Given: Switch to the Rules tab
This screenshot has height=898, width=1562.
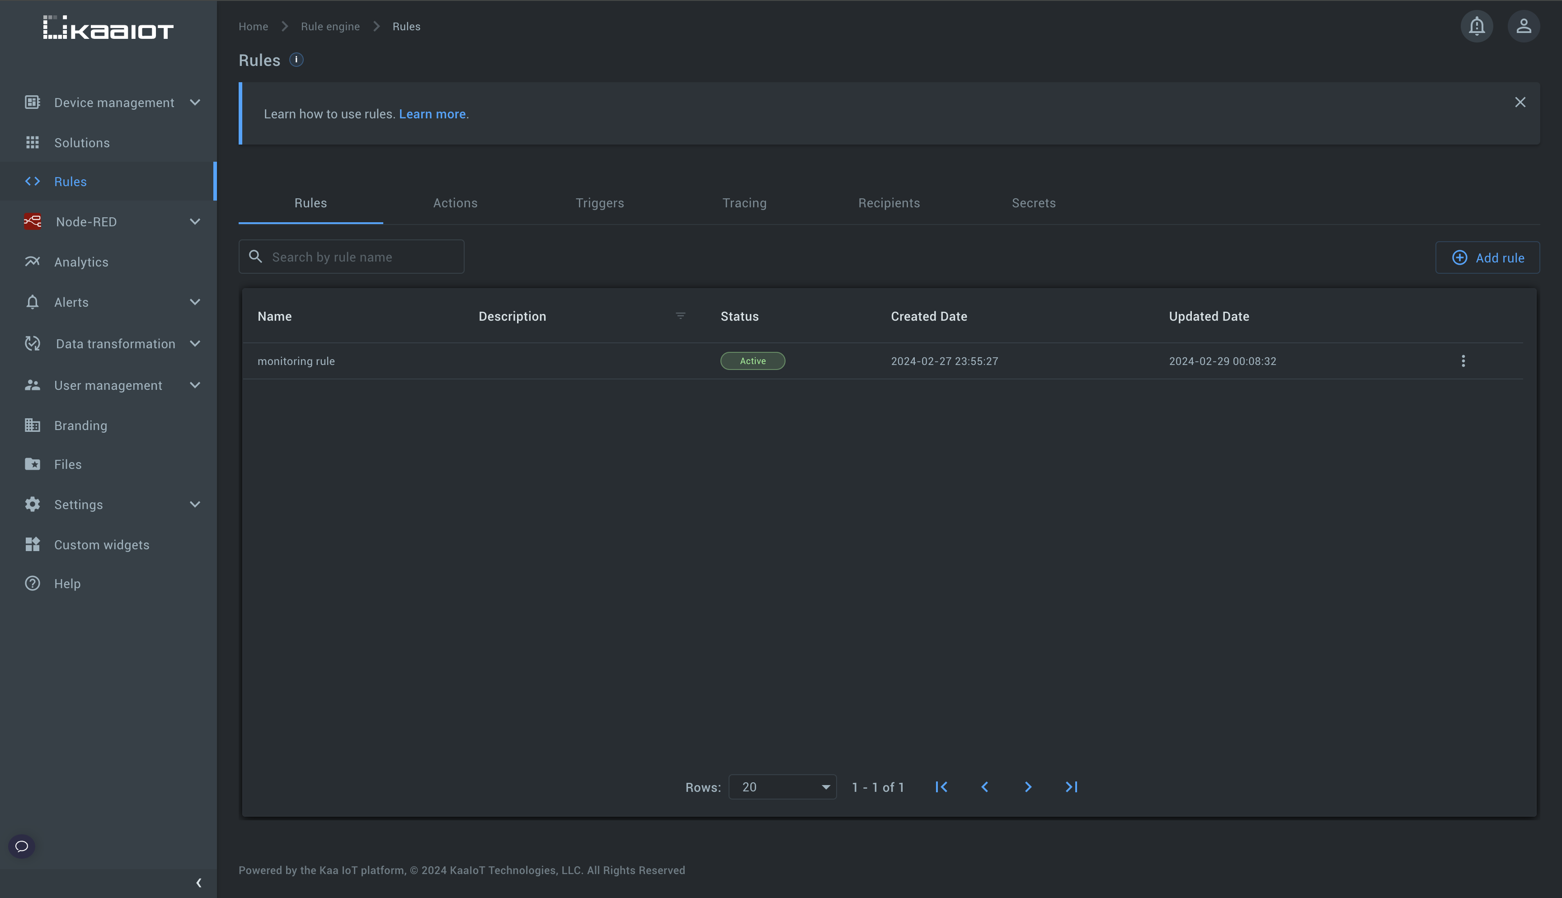Looking at the screenshot, I should click(311, 203).
